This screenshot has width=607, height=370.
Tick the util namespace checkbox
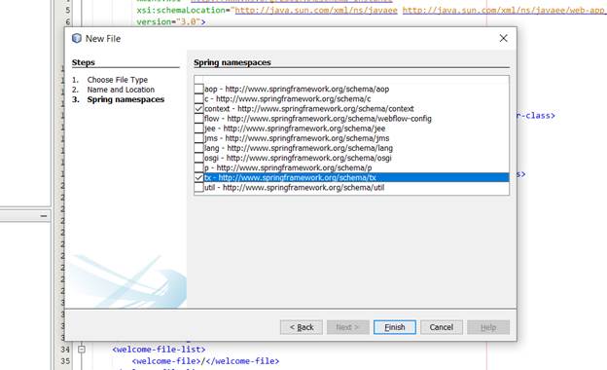[198, 188]
